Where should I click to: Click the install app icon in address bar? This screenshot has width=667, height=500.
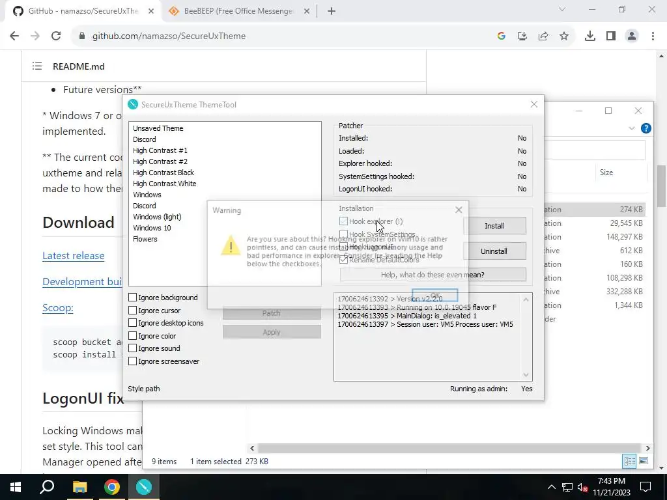522,36
